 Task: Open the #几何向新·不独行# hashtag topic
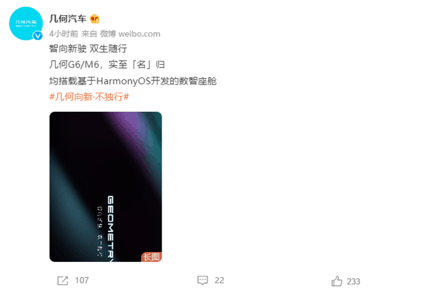pos(89,97)
